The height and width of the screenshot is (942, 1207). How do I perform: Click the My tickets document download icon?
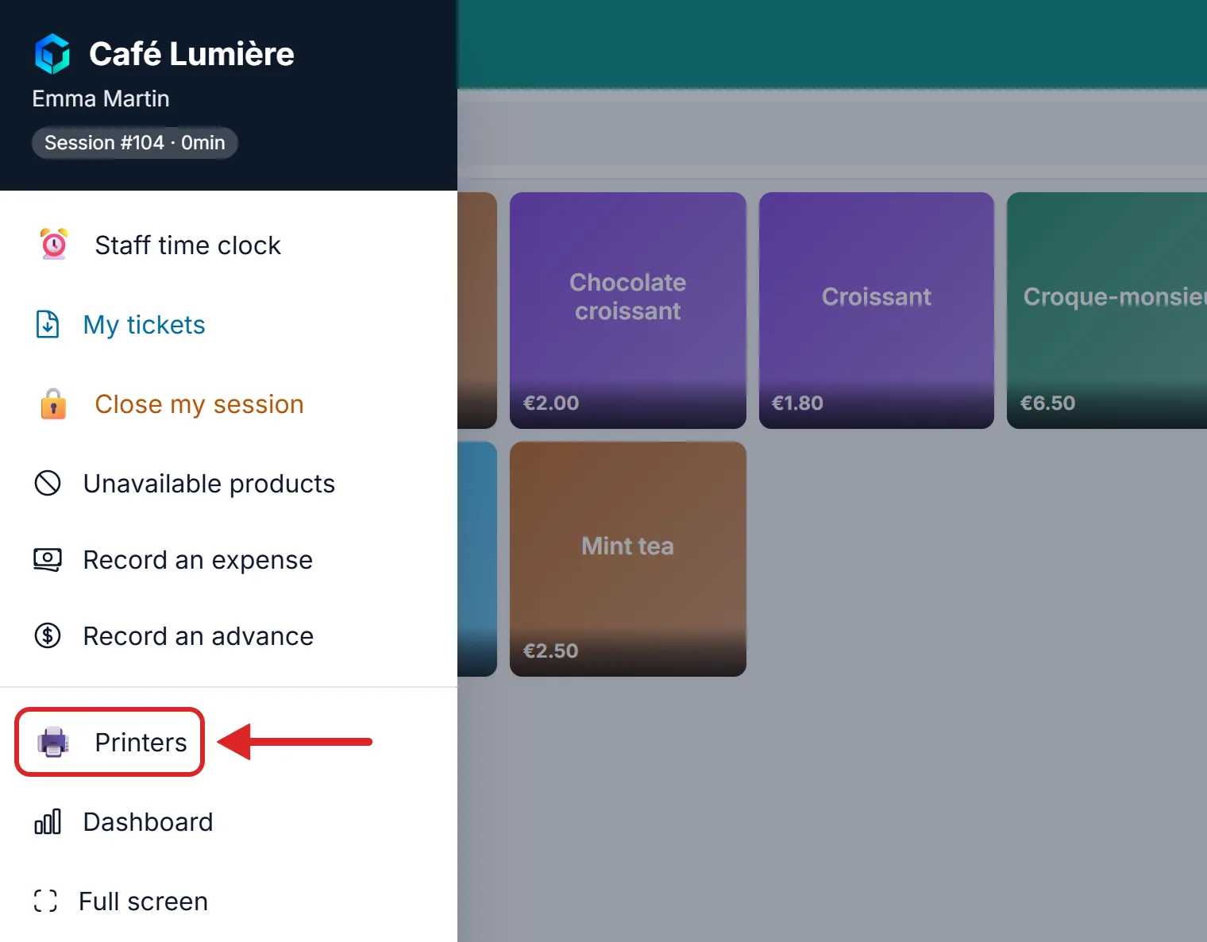point(48,324)
